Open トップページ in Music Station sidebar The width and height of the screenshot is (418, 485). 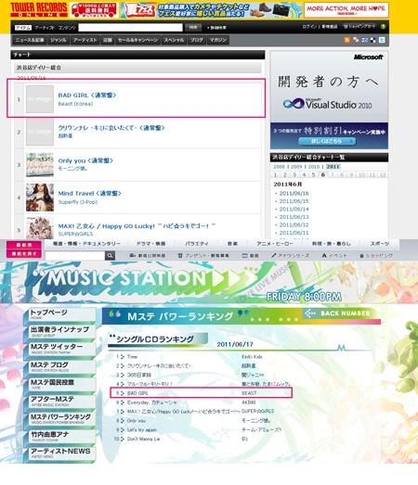(x=59, y=314)
